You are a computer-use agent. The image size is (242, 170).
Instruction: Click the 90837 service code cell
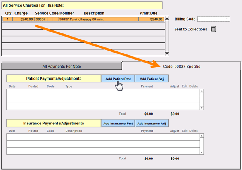tap(40, 19)
